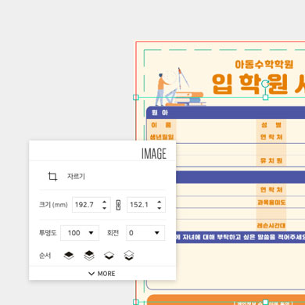The image size is (305, 305).
Task: Click the top-left selection resize handle
Action: point(136,97)
